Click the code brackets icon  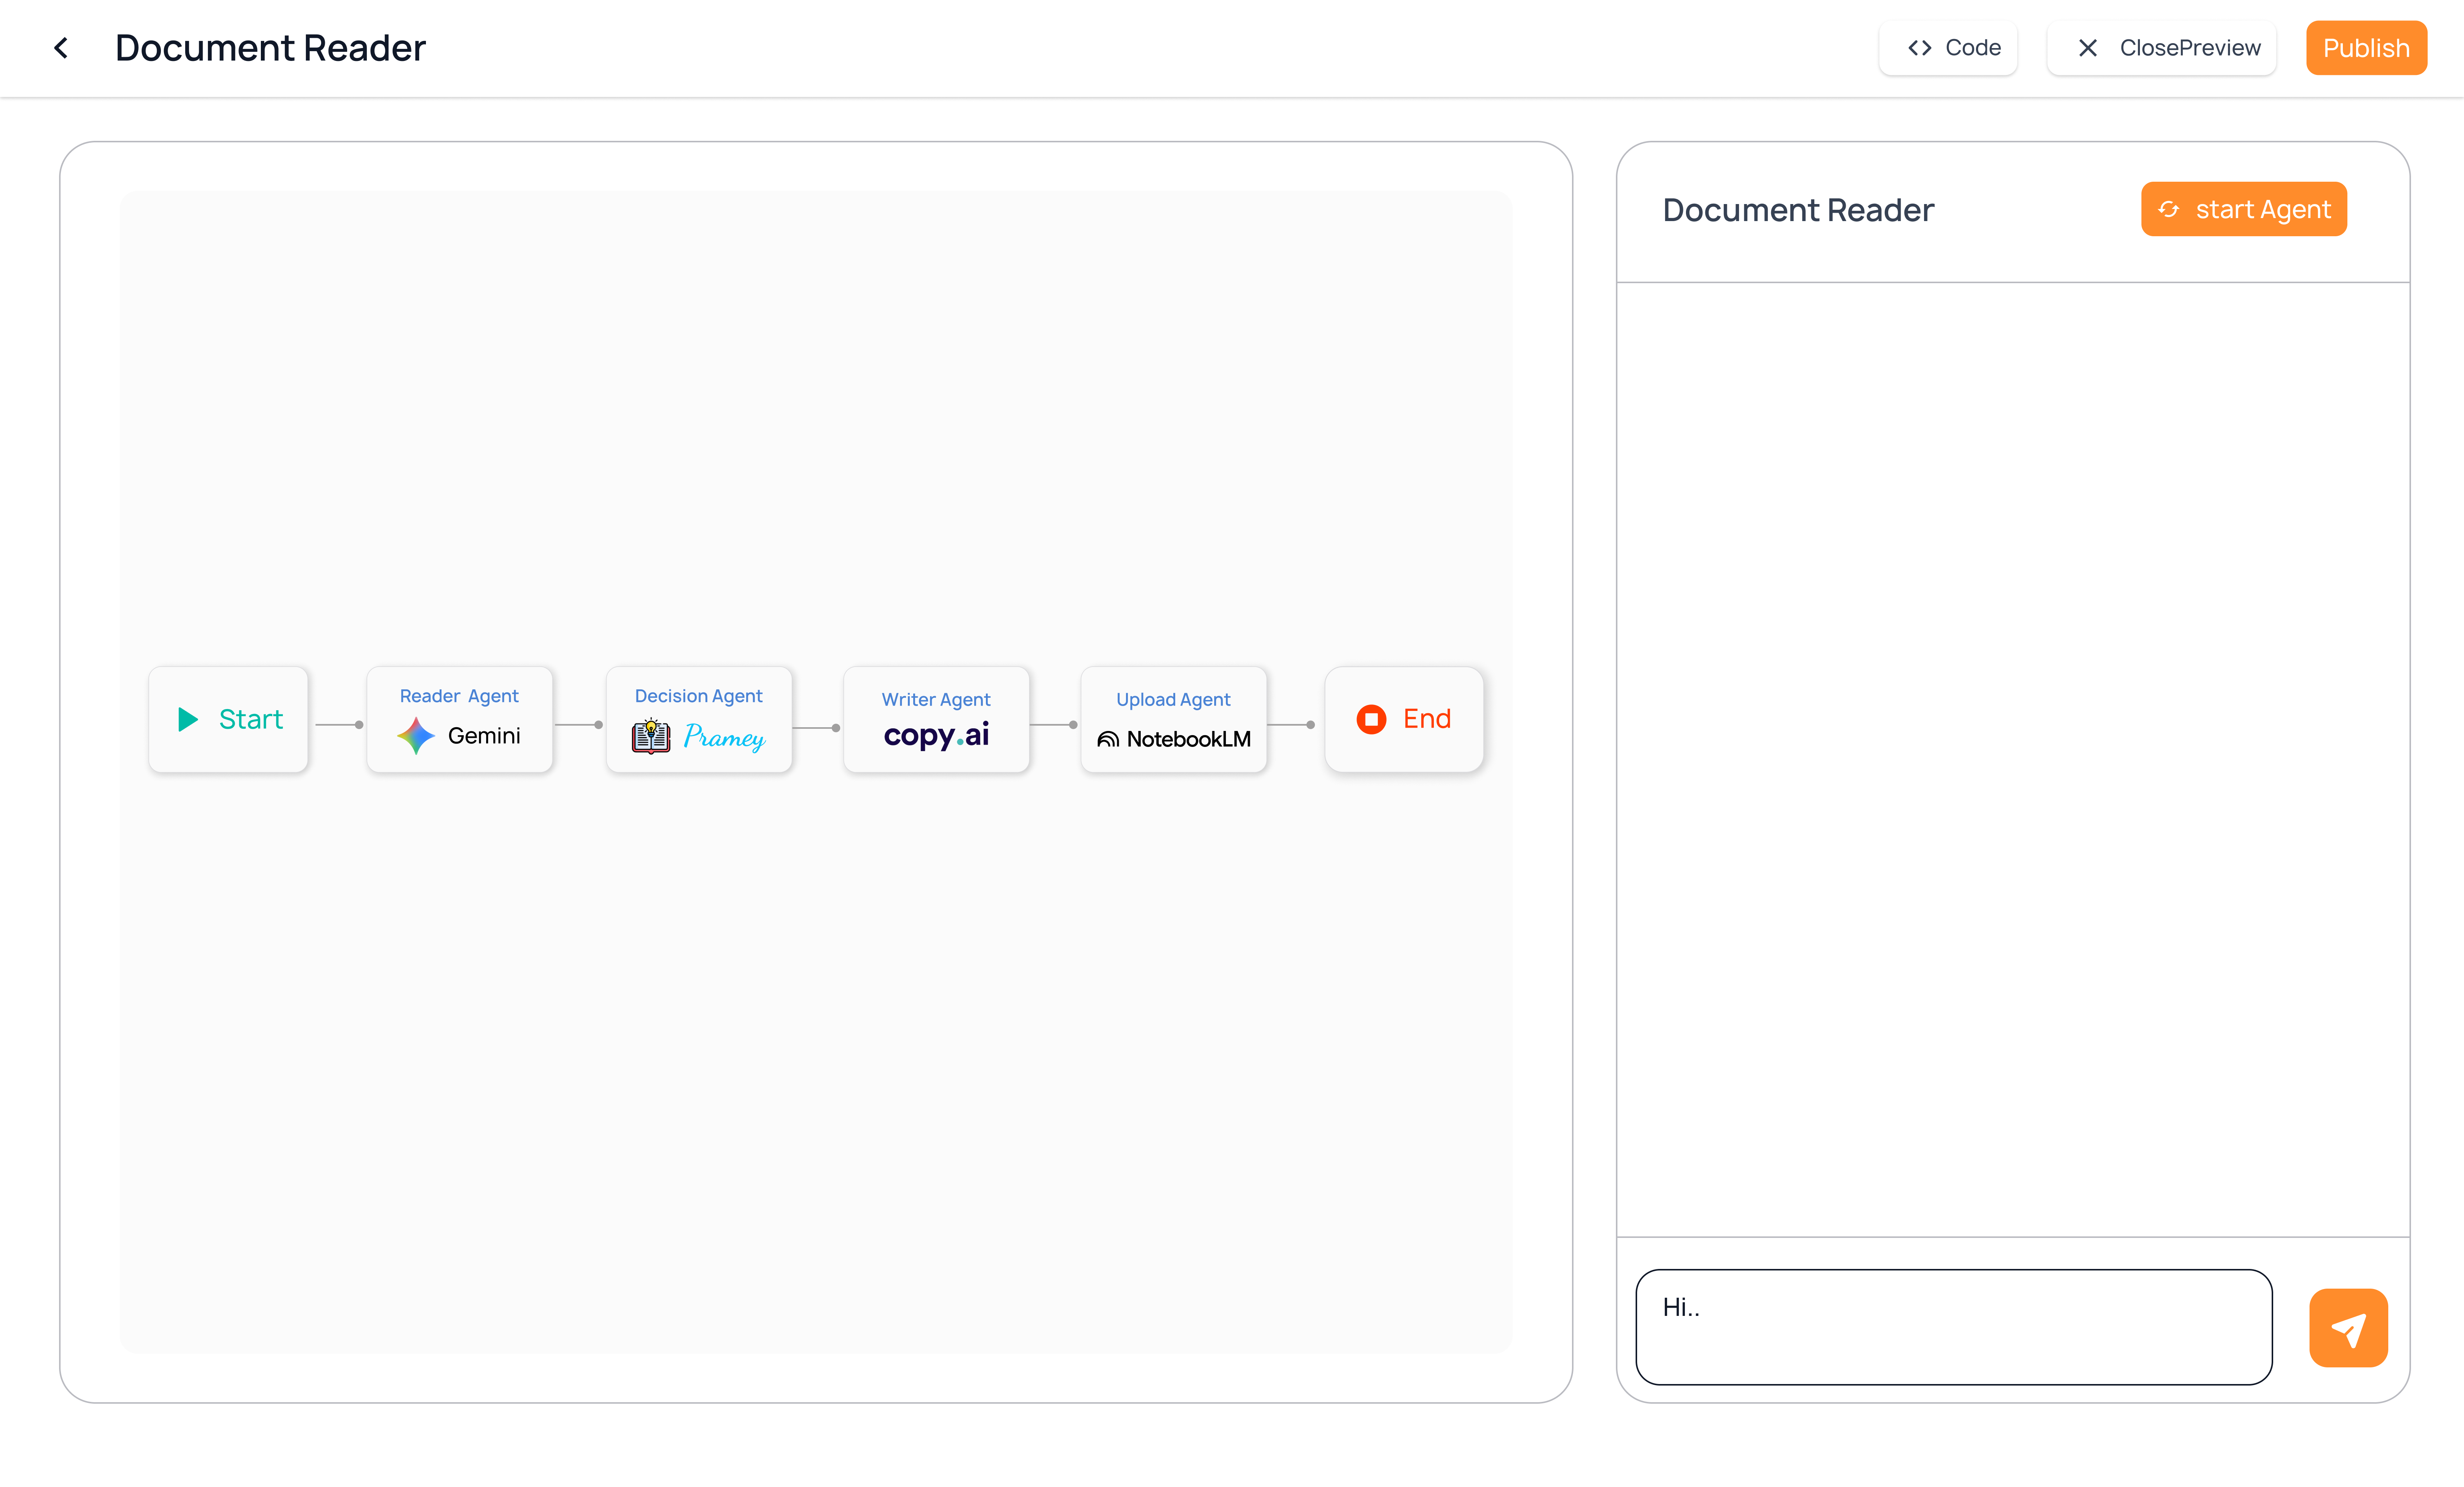(1919, 48)
